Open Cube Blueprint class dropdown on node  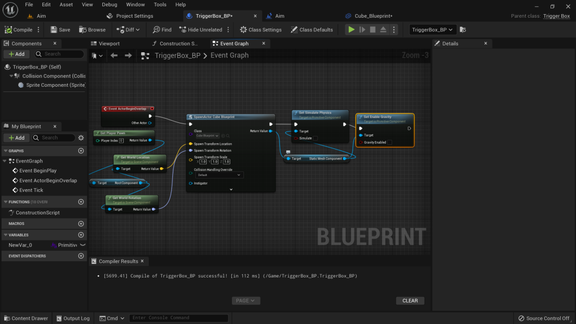click(x=207, y=136)
